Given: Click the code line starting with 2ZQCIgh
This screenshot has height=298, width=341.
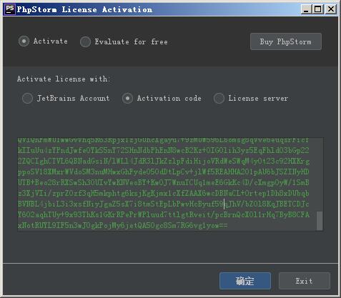Looking at the screenshot, I should [164, 162].
